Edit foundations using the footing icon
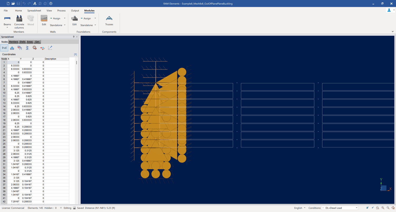Viewport: 396px width, 212px height. (74, 20)
